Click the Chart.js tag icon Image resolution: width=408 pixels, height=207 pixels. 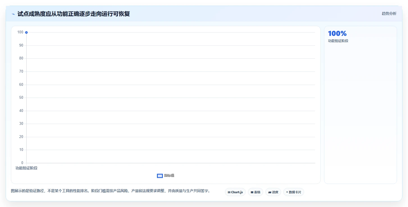[x=229, y=192]
